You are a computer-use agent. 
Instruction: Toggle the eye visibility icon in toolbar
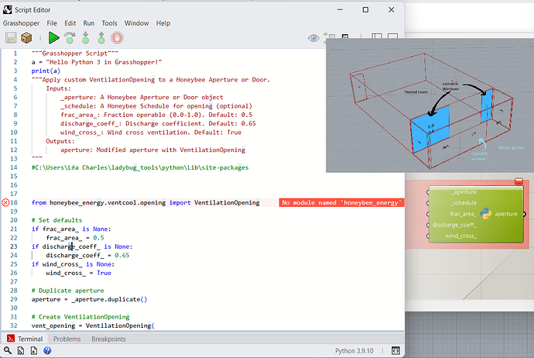[x=313, y=37]
